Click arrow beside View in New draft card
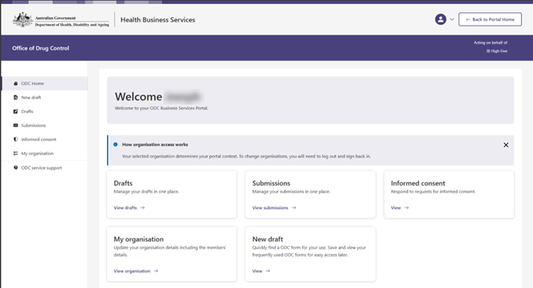The width and height of the screenshot is (533, 288). point(268,271)
